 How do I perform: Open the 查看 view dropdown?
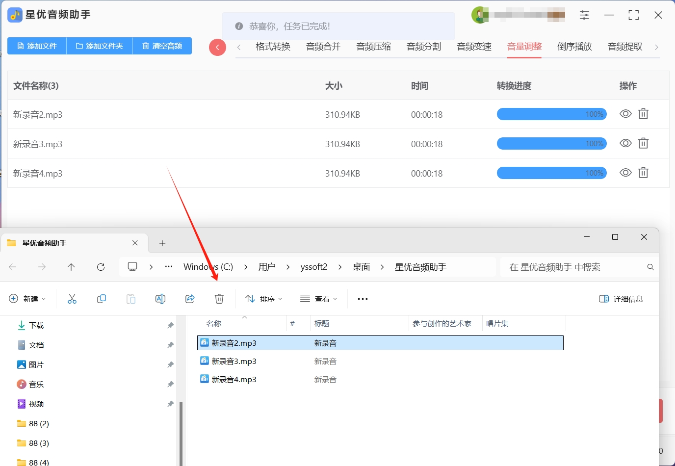[x=319, y=299]
